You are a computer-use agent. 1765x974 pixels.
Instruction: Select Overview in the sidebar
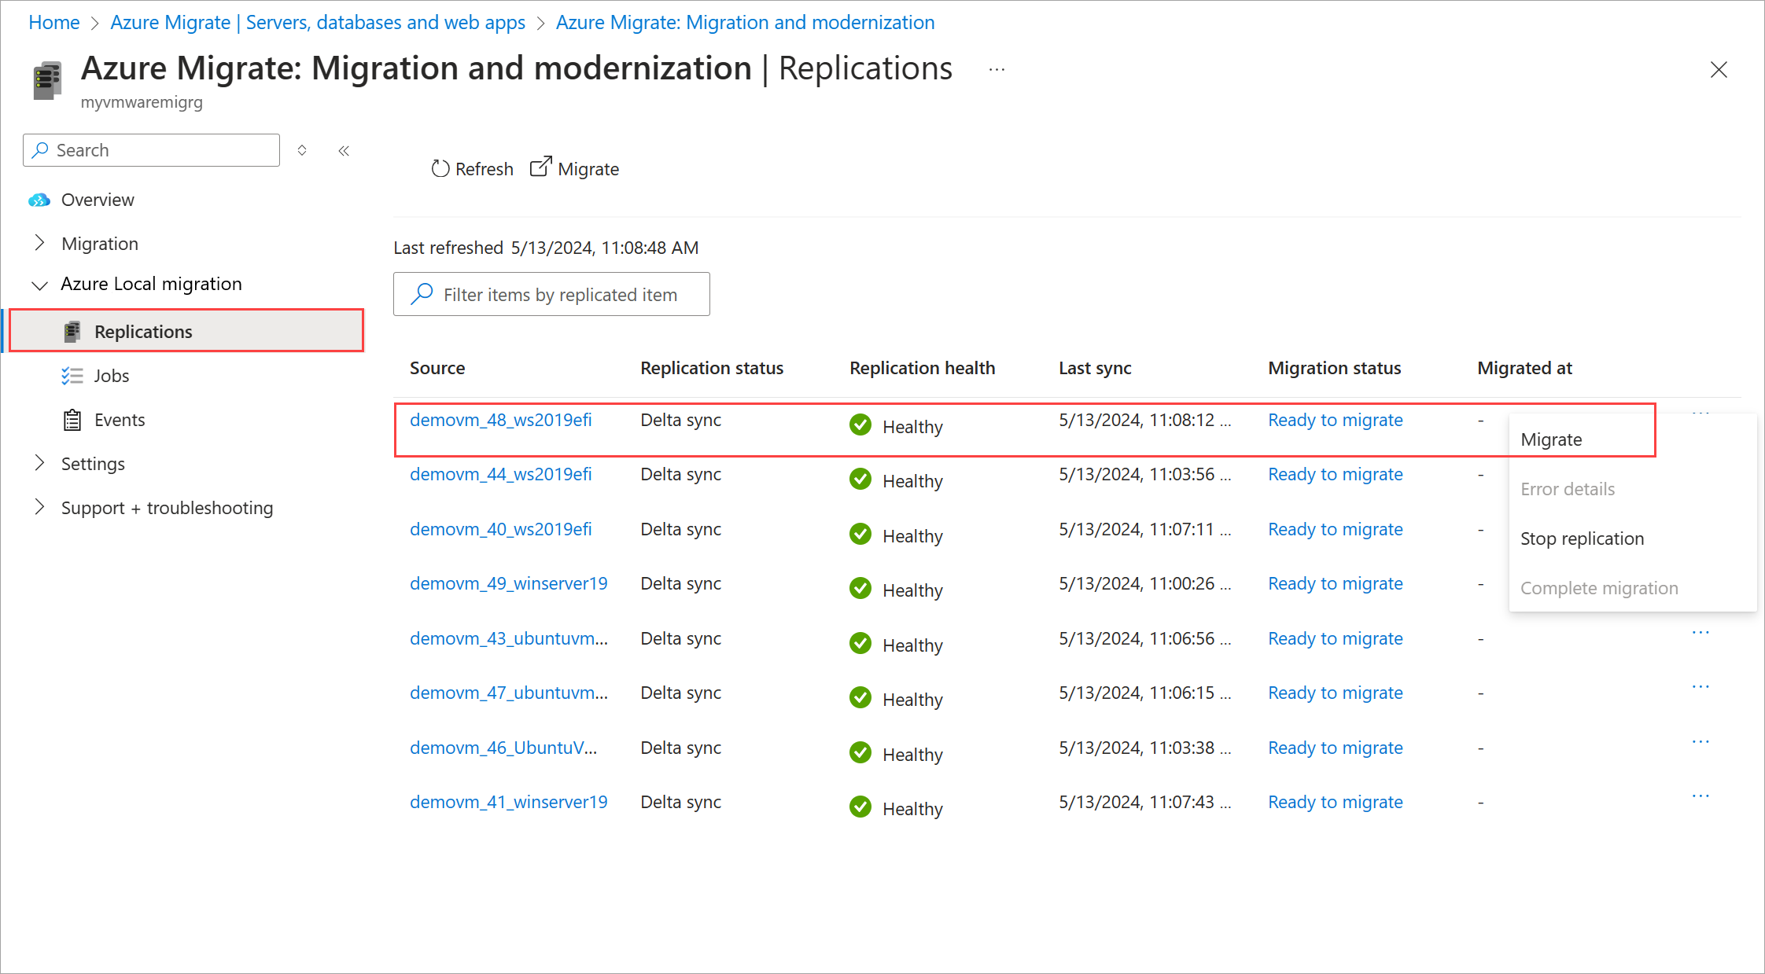[x=98, y=200]
